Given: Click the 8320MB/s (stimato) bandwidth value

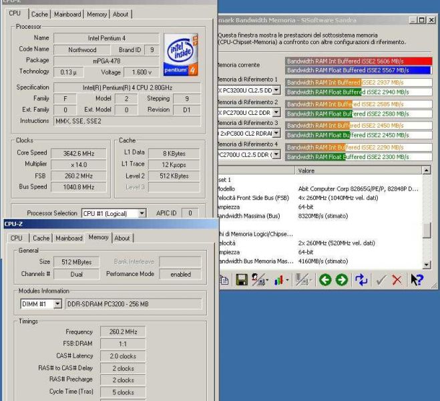Looking at the screenshot, I should (323, 216).
